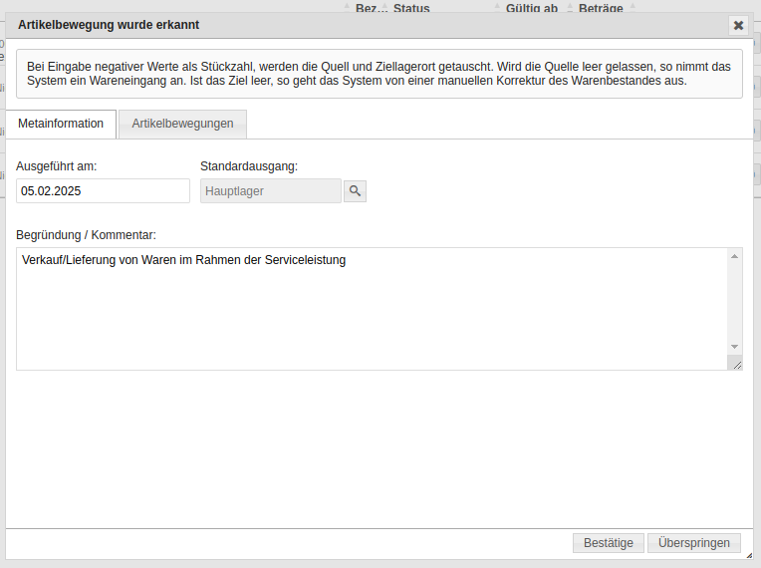Click the comment box scroll-down arrow
The image size is (761, 568).
click(735, 347)
